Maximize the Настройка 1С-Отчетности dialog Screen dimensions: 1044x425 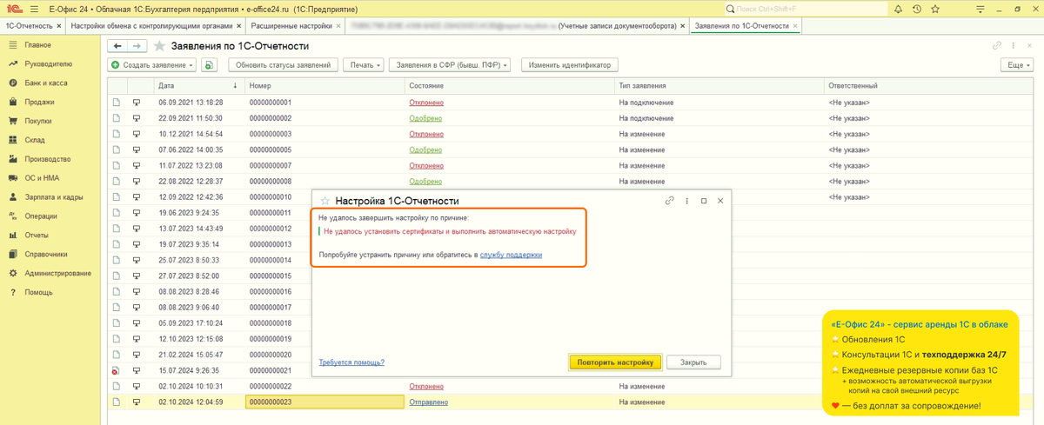[704, 201]
